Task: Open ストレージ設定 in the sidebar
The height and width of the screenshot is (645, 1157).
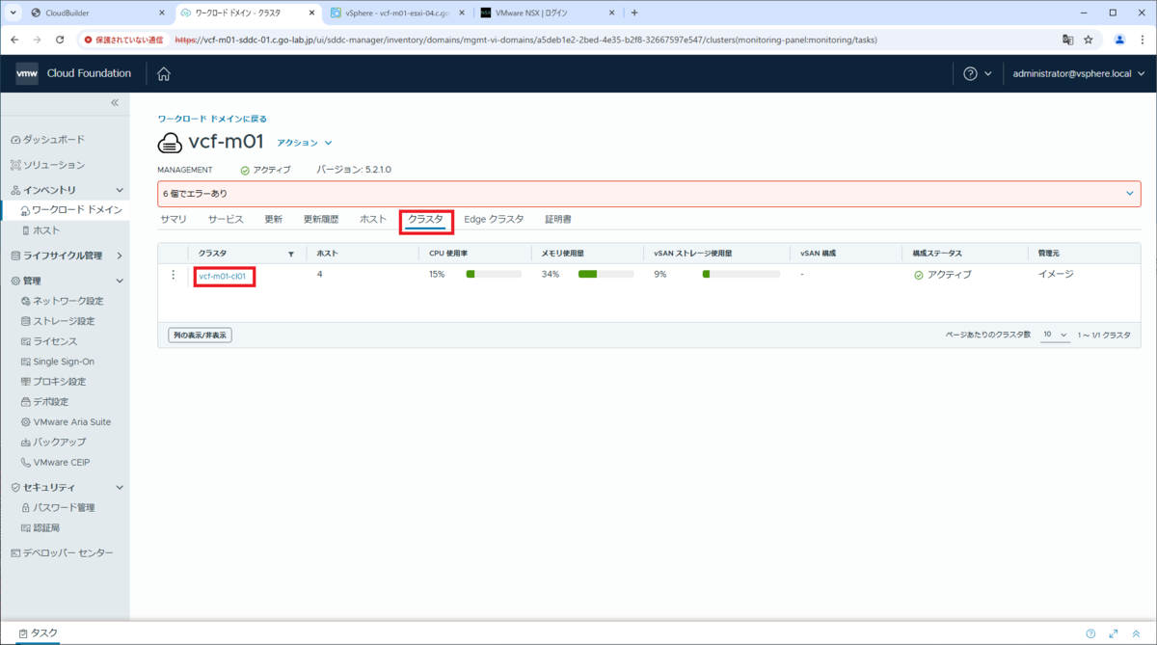Action: pyautogui.click(x=58, y=321)
